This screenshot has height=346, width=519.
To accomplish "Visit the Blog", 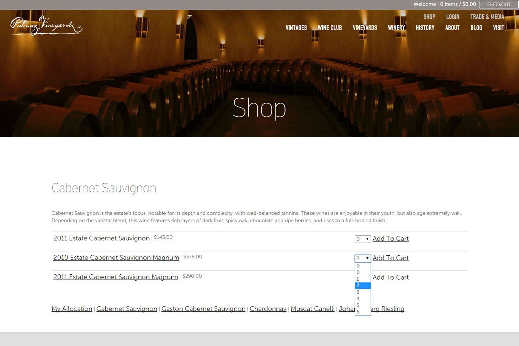I will point(476,28).
